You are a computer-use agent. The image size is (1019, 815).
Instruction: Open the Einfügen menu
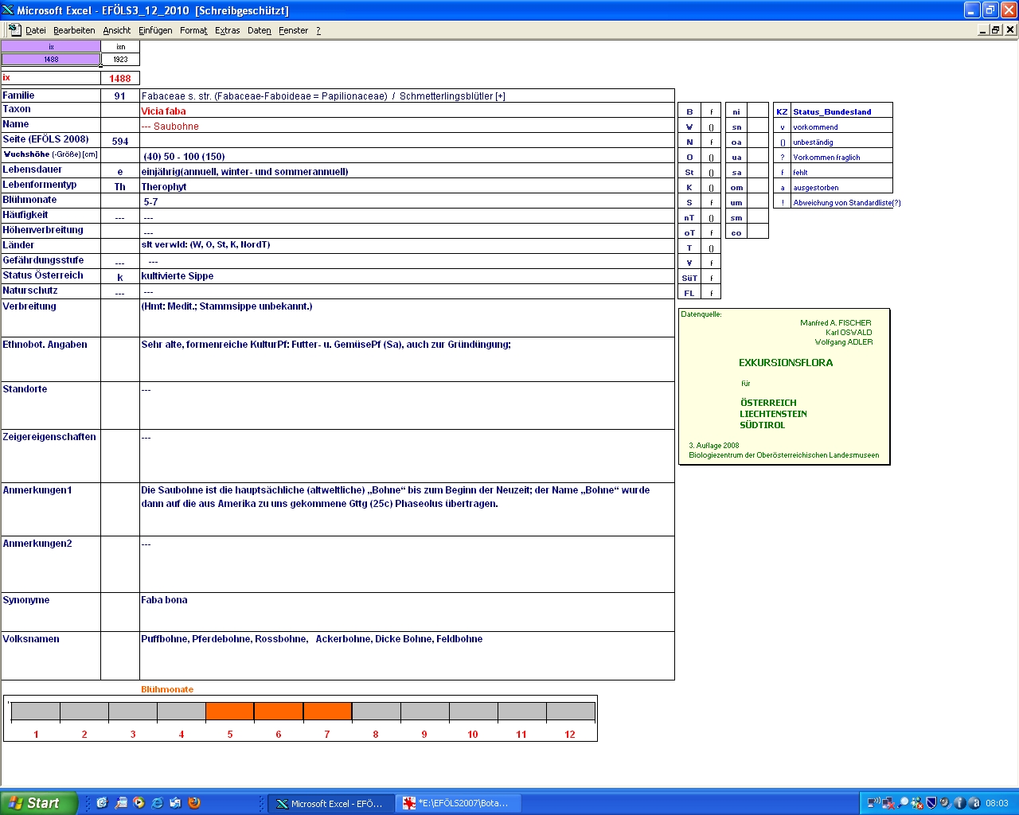(155, 30)
